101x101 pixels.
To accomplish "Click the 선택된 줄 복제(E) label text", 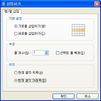I will (72, 53).
